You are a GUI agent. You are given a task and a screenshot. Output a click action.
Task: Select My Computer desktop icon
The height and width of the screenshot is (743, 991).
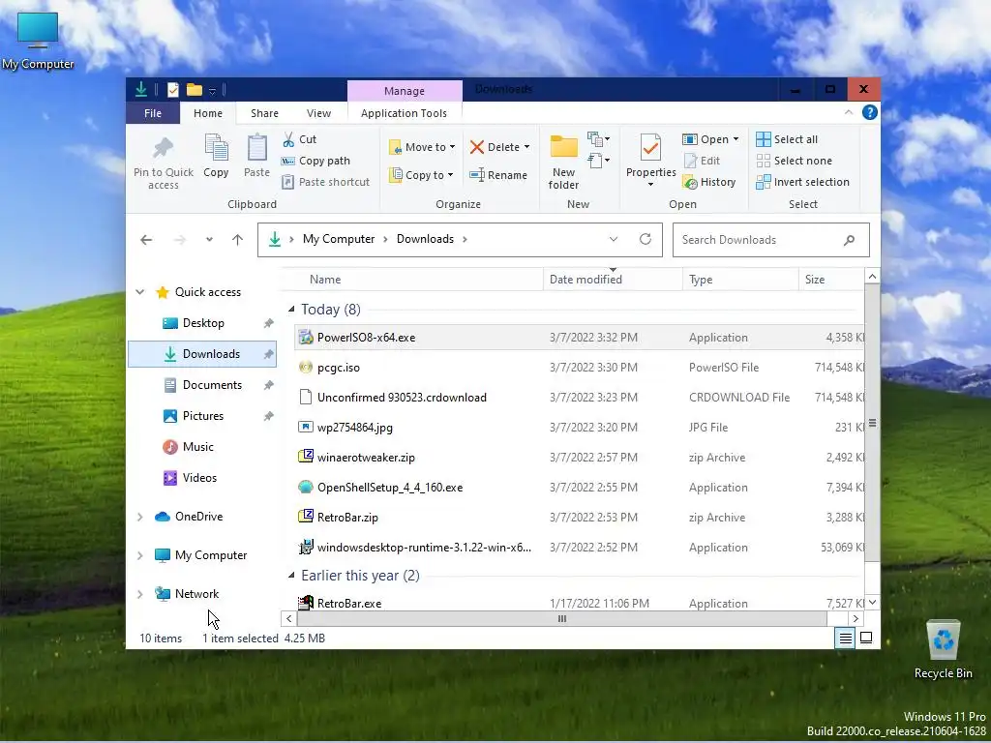[38, 41]
